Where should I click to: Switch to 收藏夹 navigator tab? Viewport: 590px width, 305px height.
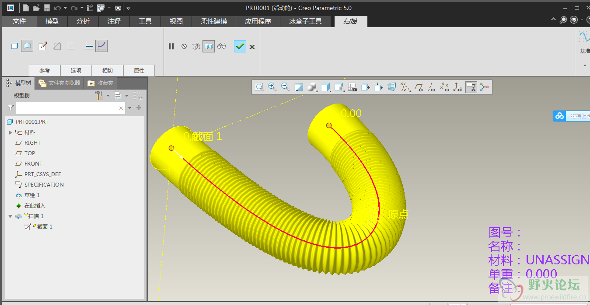pyautogui.click(x=101, y=83)
